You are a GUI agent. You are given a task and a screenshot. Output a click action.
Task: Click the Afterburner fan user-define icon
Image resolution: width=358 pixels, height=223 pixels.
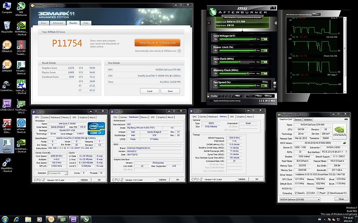tap(274, 84)
